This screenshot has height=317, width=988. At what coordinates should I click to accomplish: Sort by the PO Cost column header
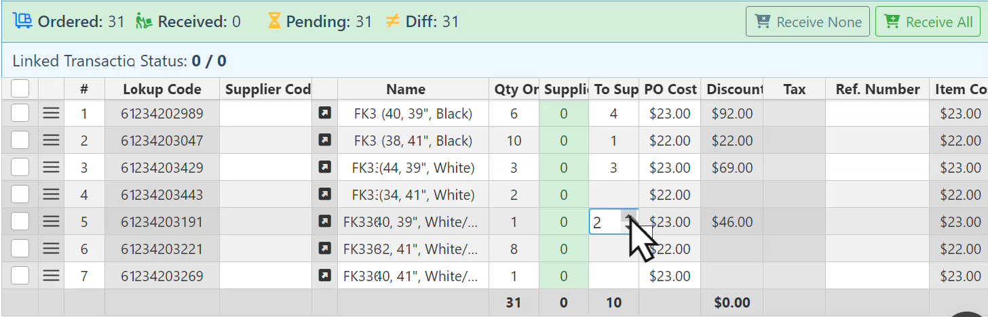coord(670,89)
